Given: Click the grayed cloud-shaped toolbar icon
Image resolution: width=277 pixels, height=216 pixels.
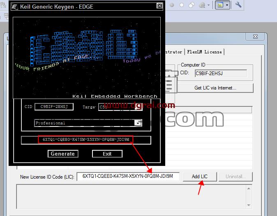Looking at the screenshot, I should [x=202, y=5].
